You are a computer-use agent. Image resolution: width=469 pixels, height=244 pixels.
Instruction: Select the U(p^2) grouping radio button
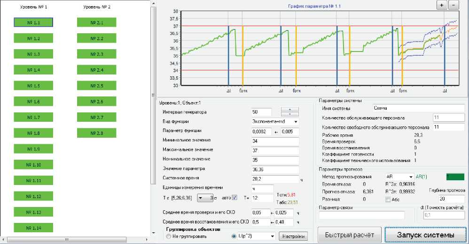[234, 236]
